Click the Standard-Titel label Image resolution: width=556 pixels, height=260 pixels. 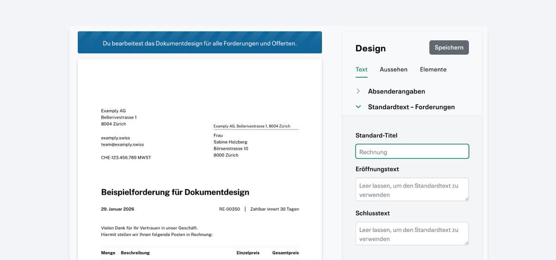376,136
